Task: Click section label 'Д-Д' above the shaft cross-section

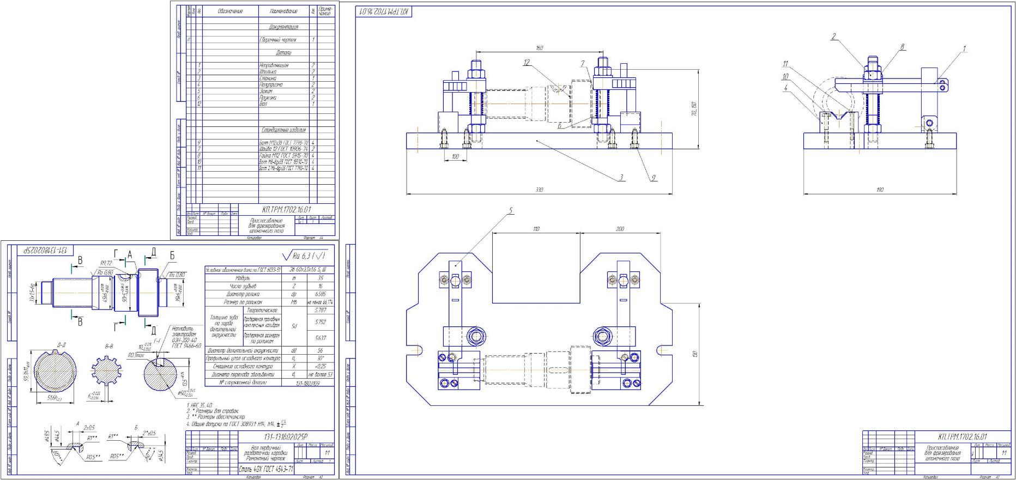Action: point(62,345)
